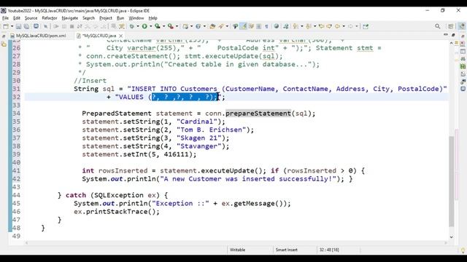This screenshot has height=262, width=467.
Task: Click the Open Perspective icon
Action: coord(451,26)
